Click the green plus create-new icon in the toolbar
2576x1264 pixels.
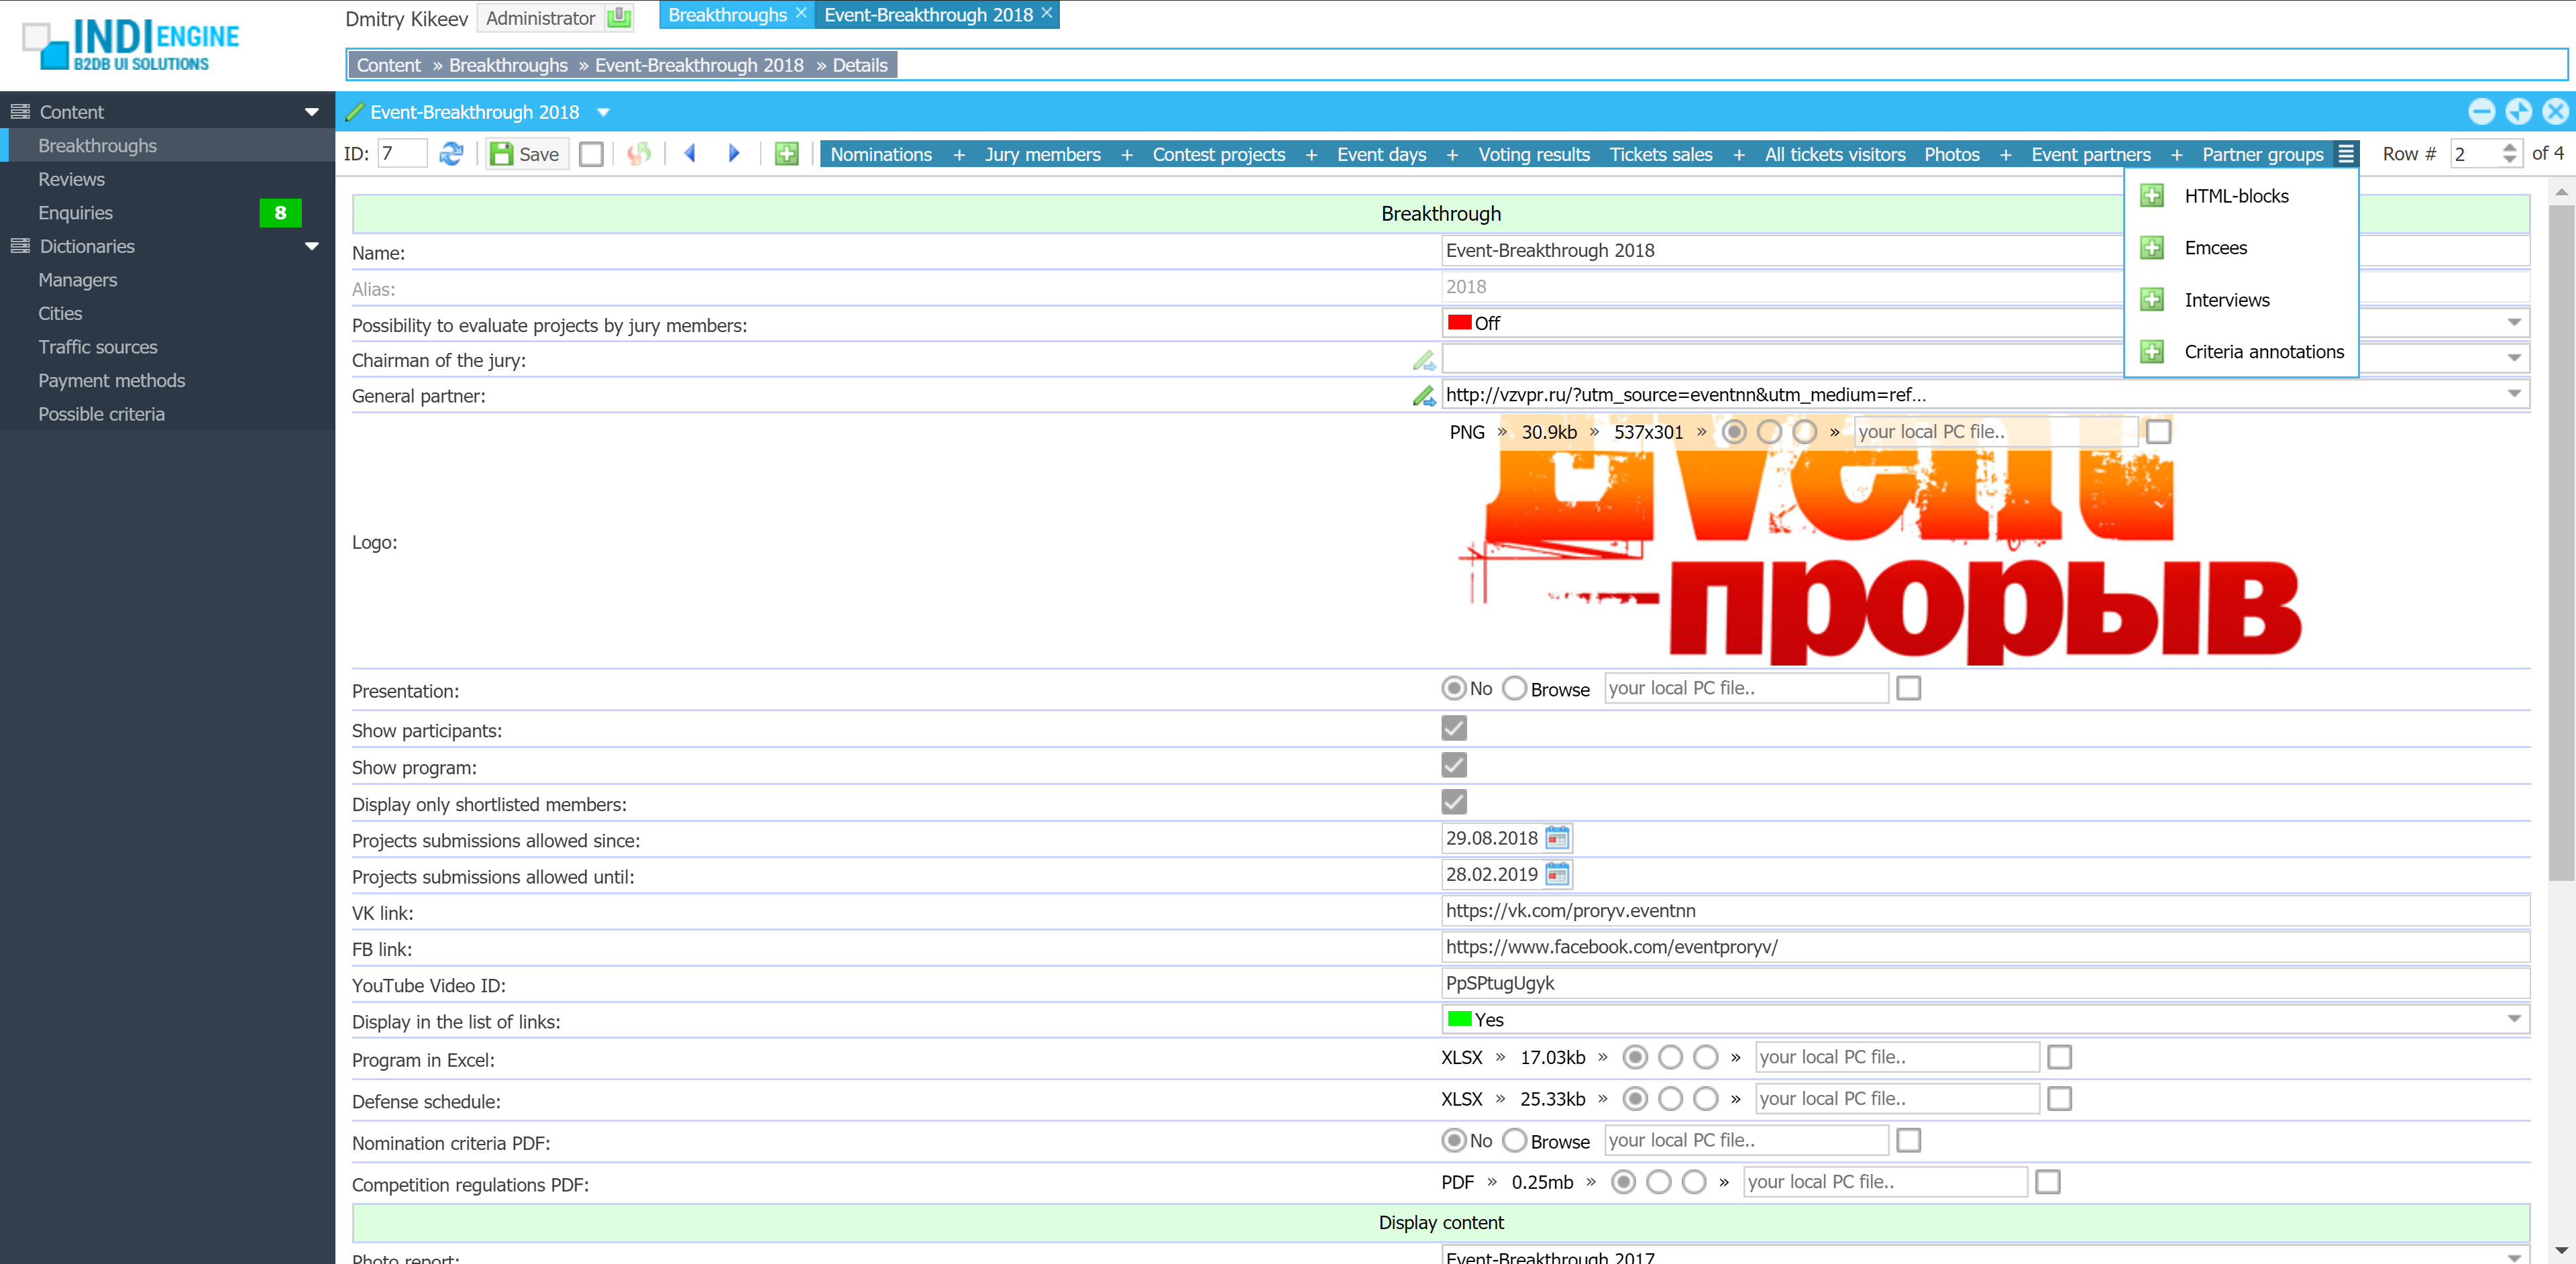tap(787, 154)
